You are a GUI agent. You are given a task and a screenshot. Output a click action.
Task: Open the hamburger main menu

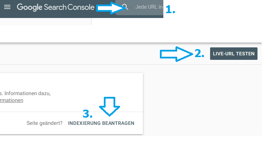coord(7,7)
